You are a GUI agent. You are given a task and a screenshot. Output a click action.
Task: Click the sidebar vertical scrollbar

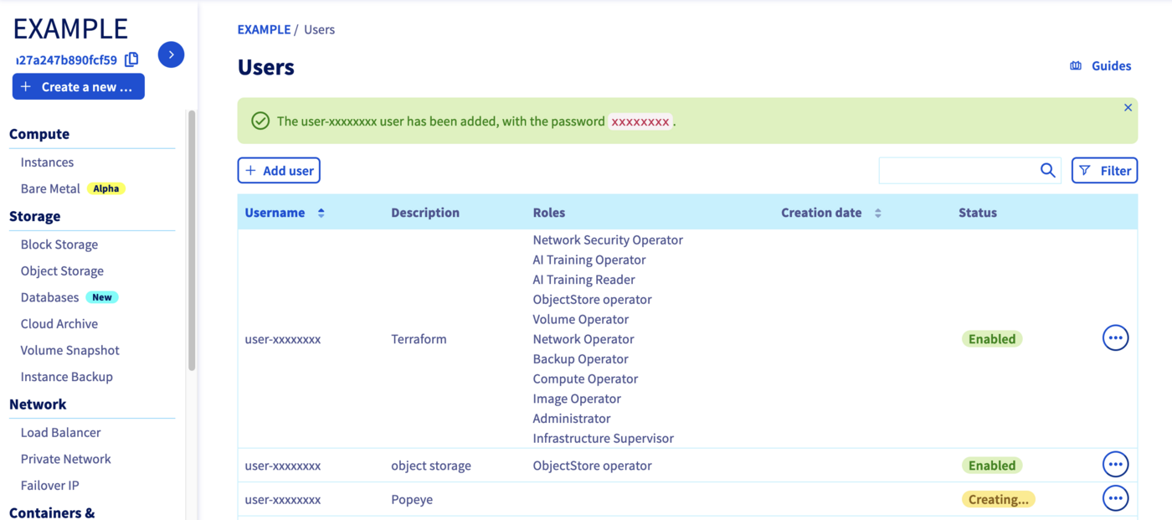click(192, 241)
